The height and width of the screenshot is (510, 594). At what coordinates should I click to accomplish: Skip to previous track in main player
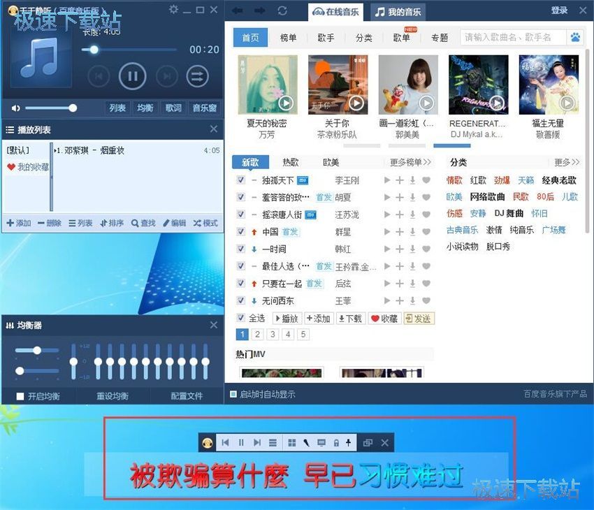point(99,76)
